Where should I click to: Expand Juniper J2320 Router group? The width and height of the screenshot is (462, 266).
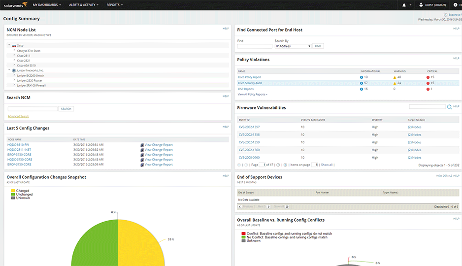pyautogui.click(x=14, y=80)
